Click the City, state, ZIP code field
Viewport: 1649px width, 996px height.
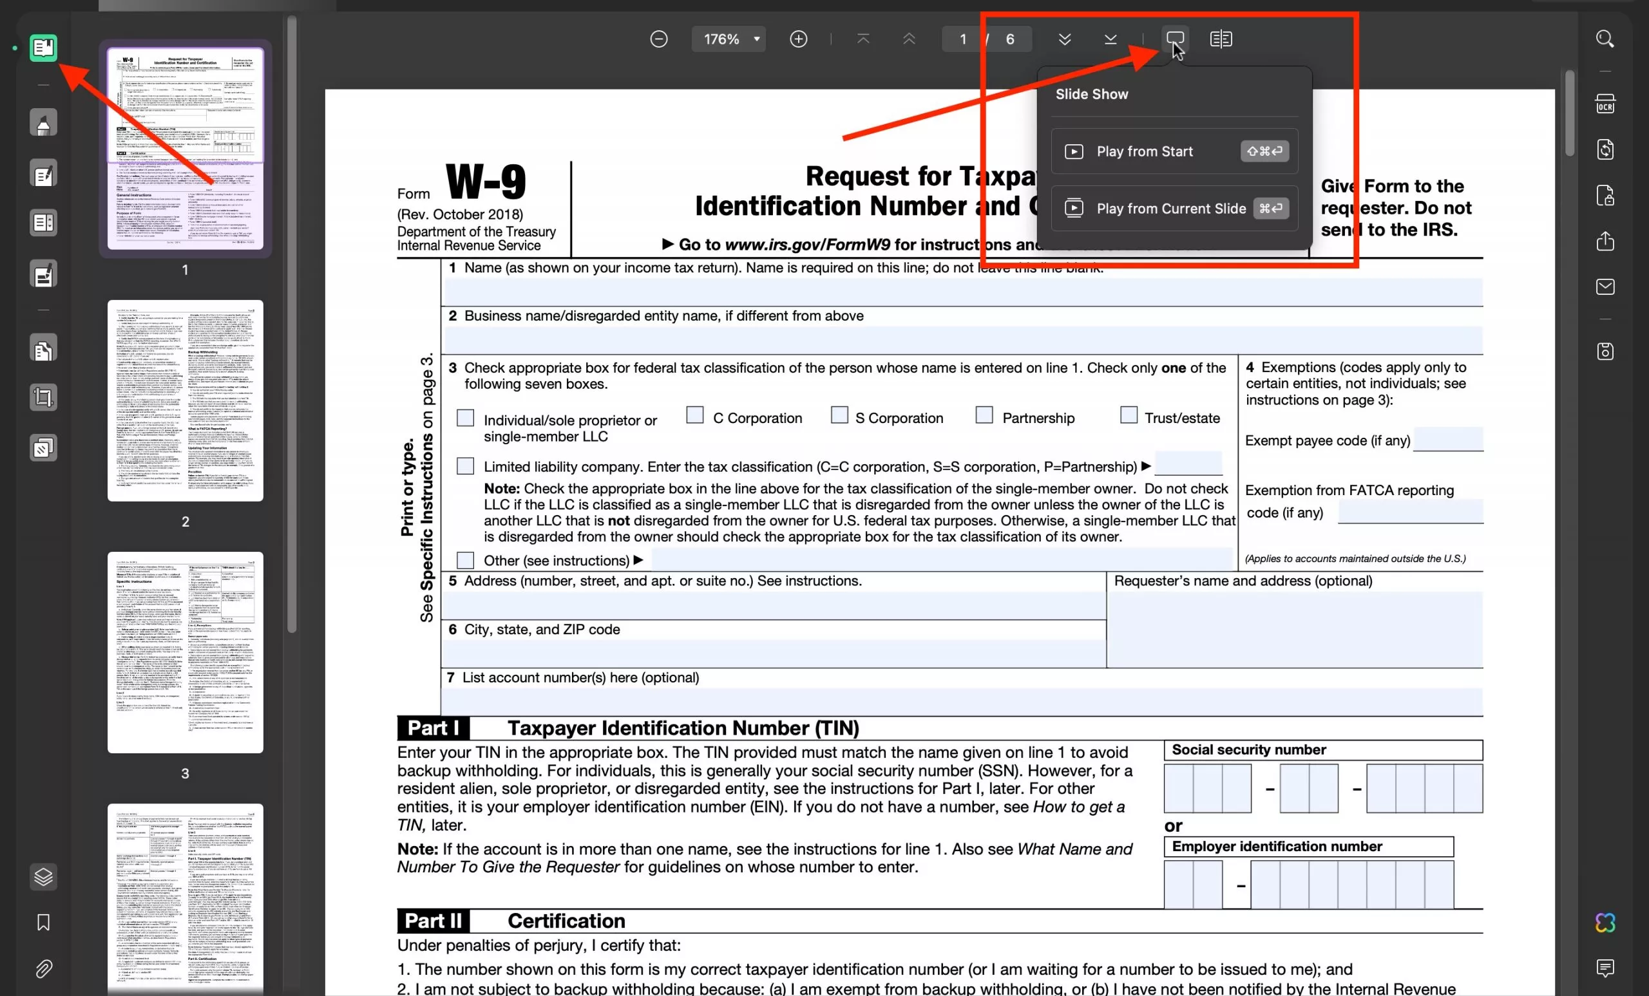tap(774, 653)
